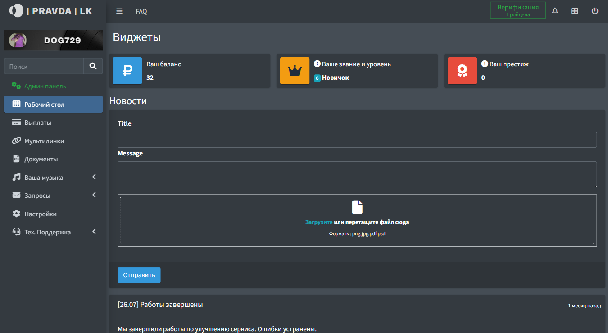This screenshot has width=608, height=333.
Task: Click the crown rank icon
Action: (295, 71)
